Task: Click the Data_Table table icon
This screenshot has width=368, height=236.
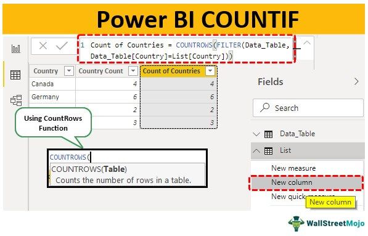Action: [x=269, y=134]
